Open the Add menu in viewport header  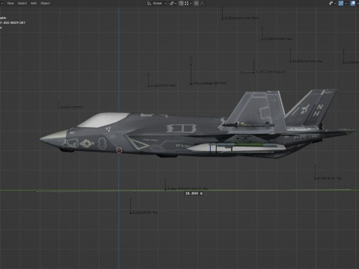click(x=34, y=3)
